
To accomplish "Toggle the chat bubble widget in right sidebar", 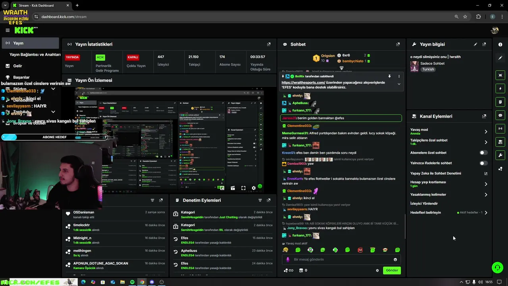I will [500, 115].
